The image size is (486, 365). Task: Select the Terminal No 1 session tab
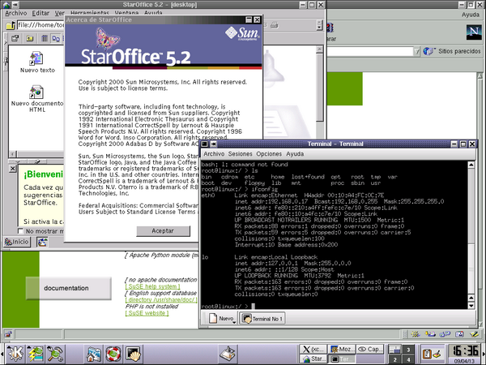[x=262, y=319]
